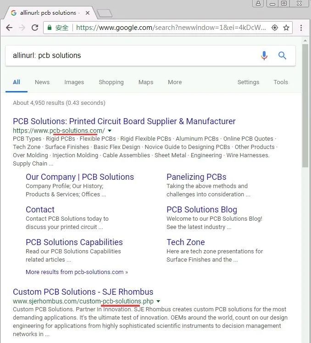Click the www.sjerhombus.com/custom-pcb-solutions.php URL text

[x=83, y=301]
